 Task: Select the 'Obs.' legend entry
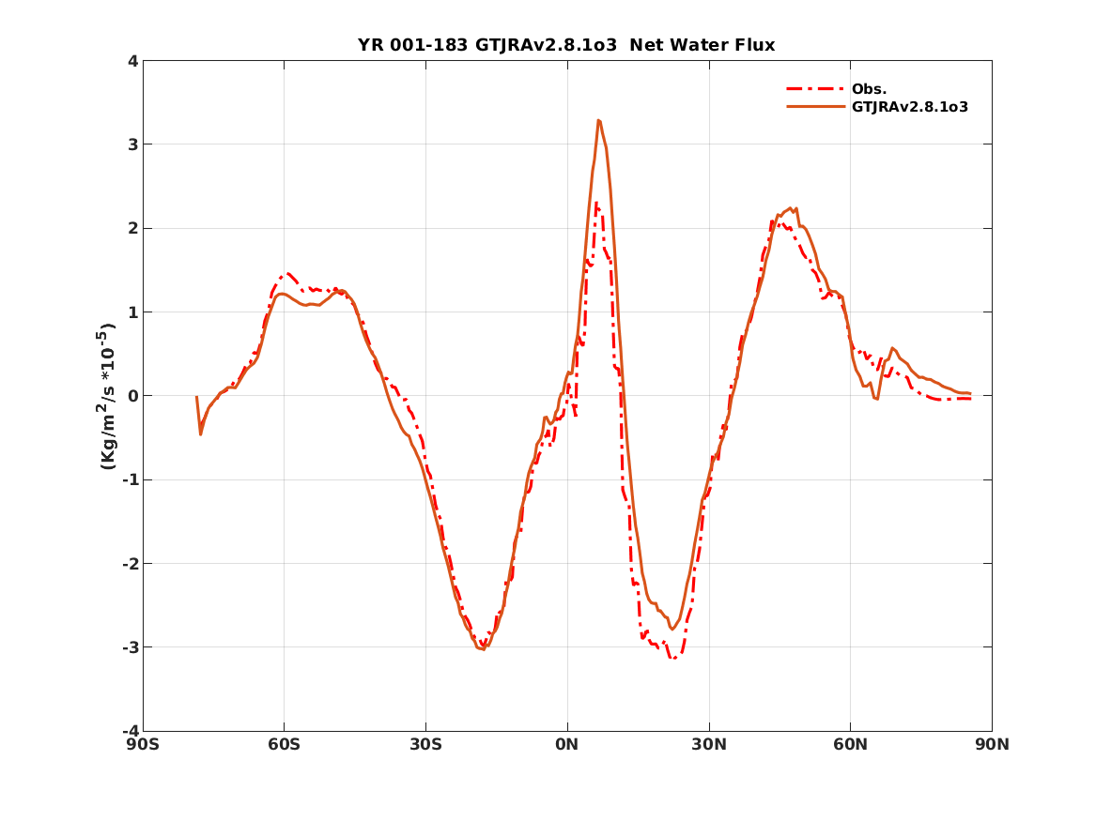pos(869,89)
